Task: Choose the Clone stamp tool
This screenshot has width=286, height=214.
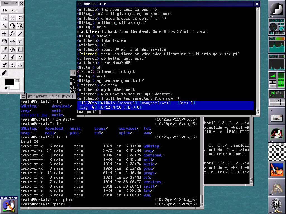Action: point(12,65)
